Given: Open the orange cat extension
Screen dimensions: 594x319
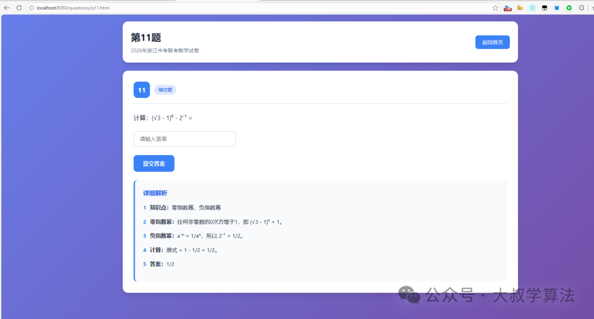Looking at the screenshot, I should click(520, 8).
